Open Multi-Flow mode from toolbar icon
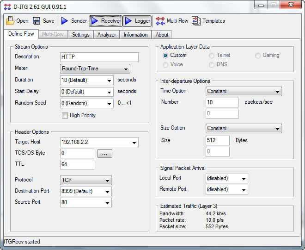The image size is (305, 250). tap(160, 21)
